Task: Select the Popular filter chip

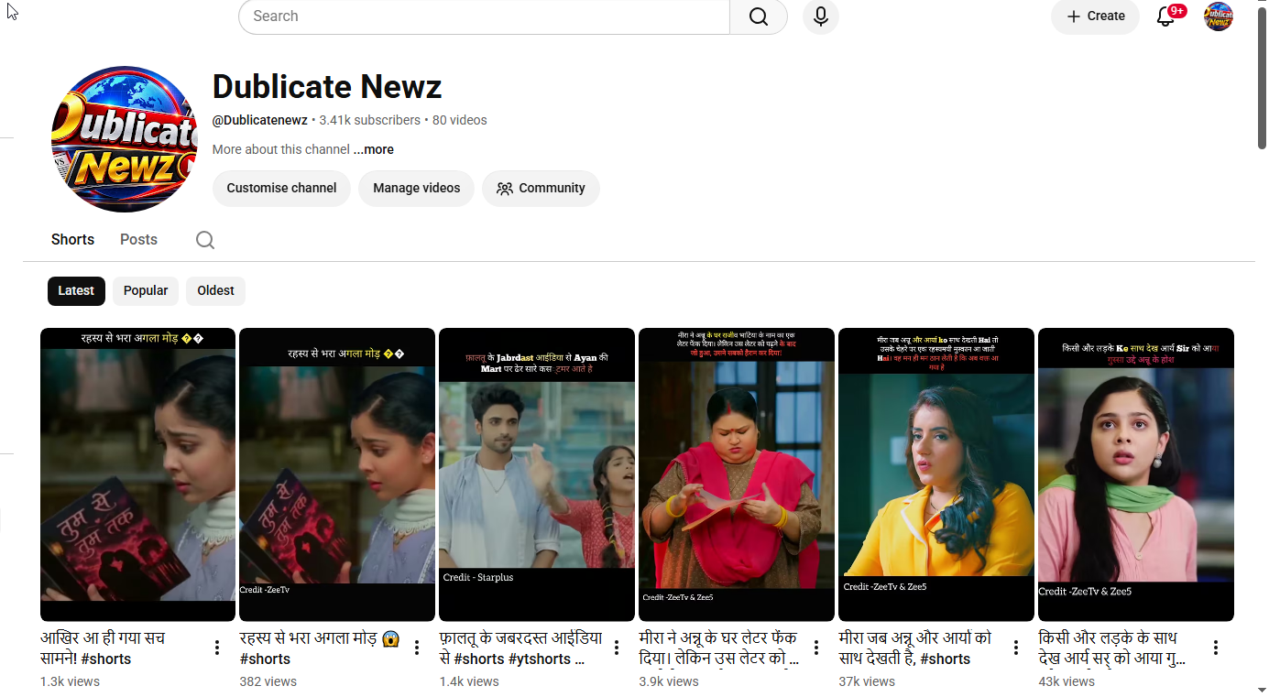Action: pos(146,291)
